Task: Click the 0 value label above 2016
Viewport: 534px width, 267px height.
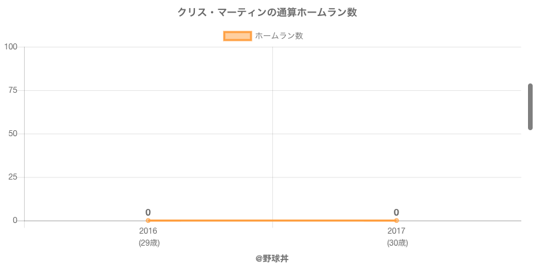Action: [x=148, y=212]
